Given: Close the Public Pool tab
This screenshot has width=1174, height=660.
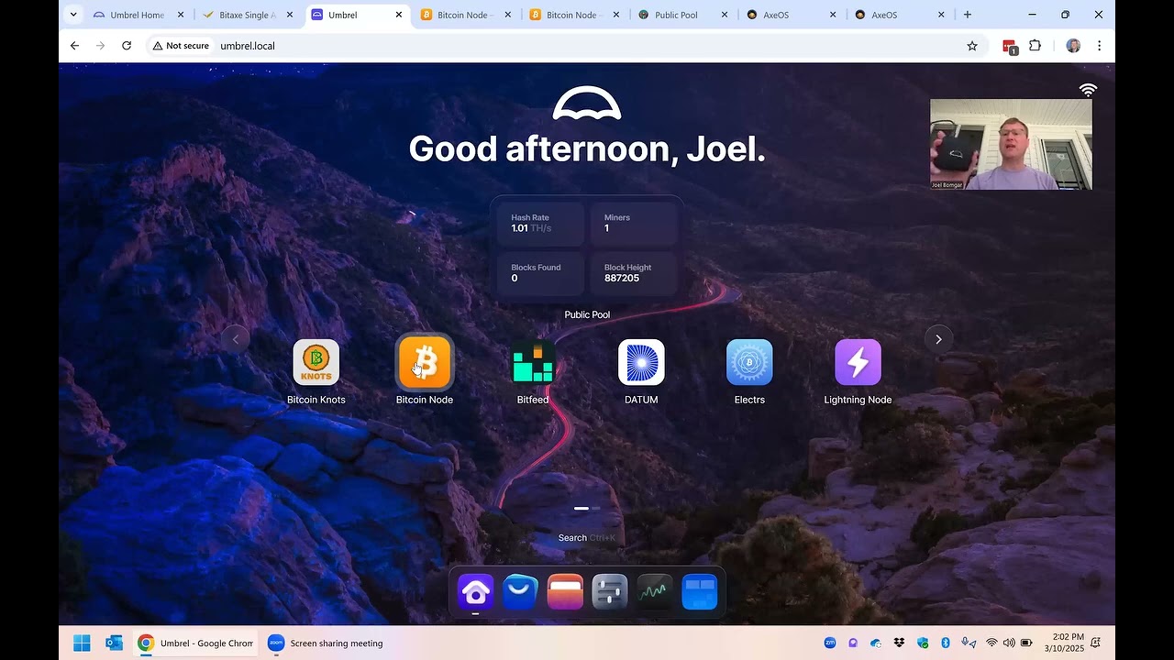Looking at the screenshot, I should (725, 15).
